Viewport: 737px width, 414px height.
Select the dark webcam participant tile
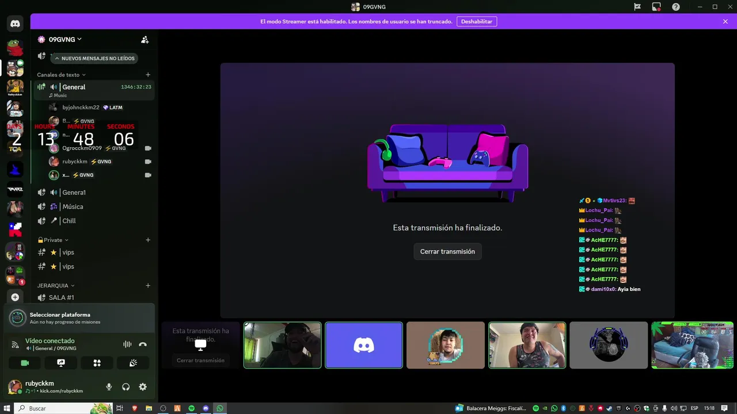[x=282, y=345]
